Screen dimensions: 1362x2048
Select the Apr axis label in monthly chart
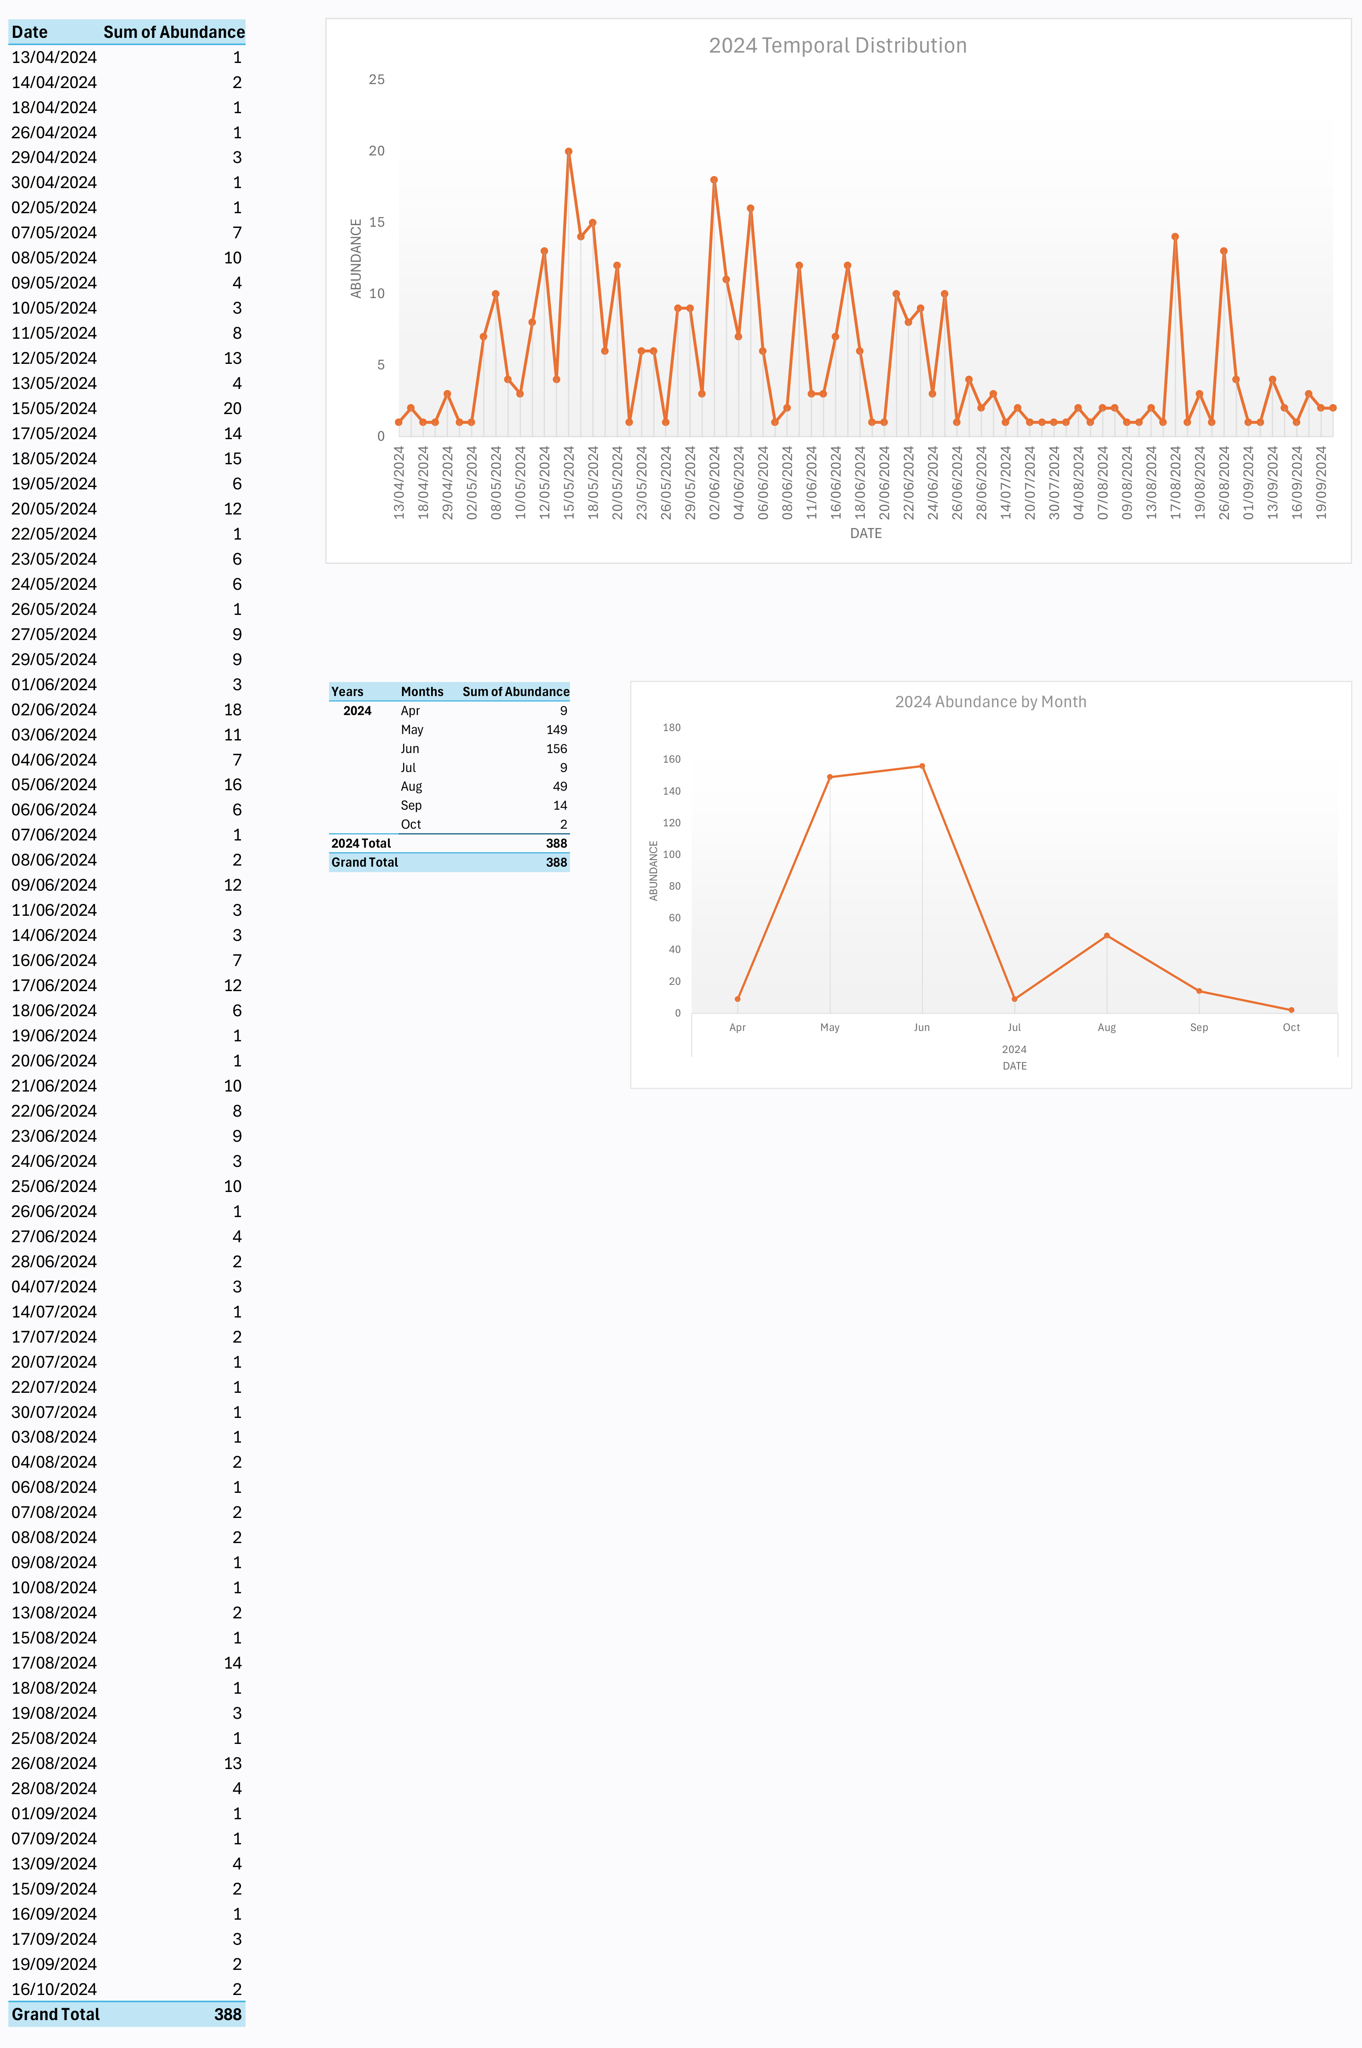point(737,1028)
